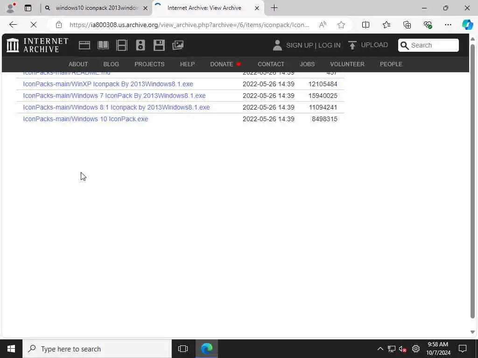
Task: Click the SIGN UP link
Action: click(300, 45)
